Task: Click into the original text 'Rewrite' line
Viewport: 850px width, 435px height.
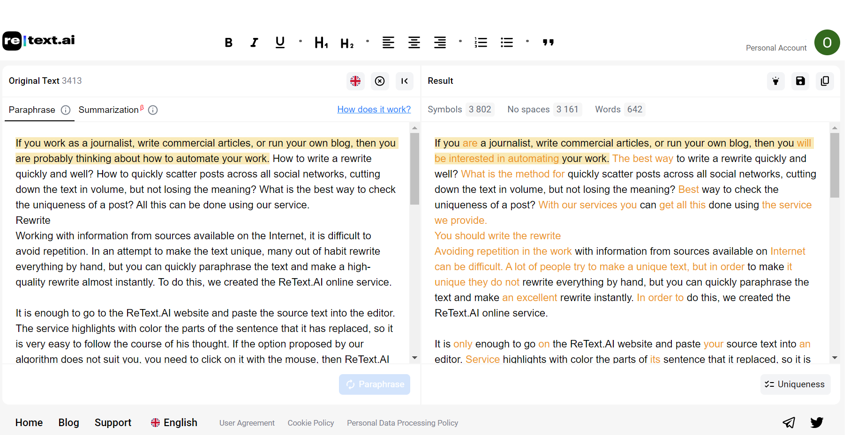Action: click(33, 221)
